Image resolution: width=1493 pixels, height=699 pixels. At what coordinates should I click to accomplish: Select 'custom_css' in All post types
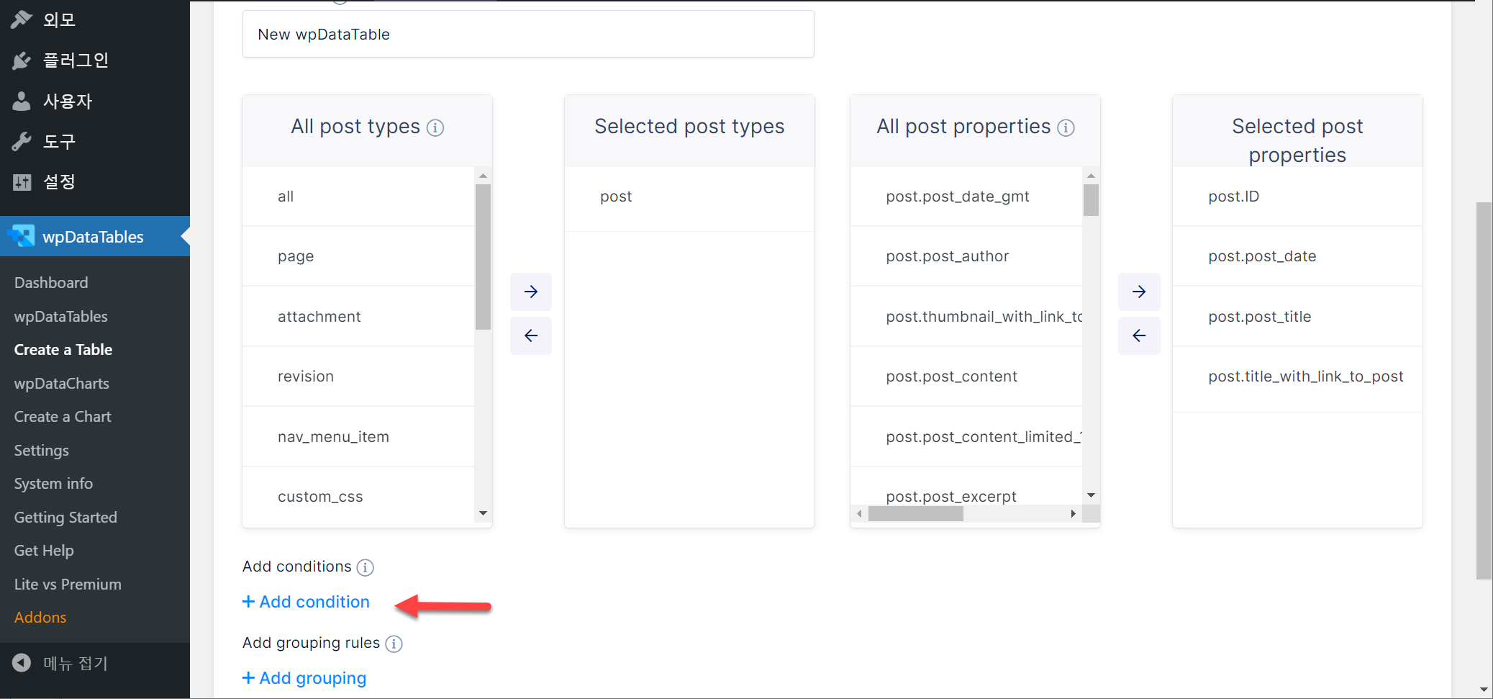point(358,497)
